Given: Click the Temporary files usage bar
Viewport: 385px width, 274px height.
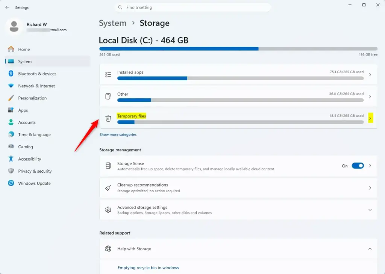Looking at the screenshot, I should coord(240,122).
